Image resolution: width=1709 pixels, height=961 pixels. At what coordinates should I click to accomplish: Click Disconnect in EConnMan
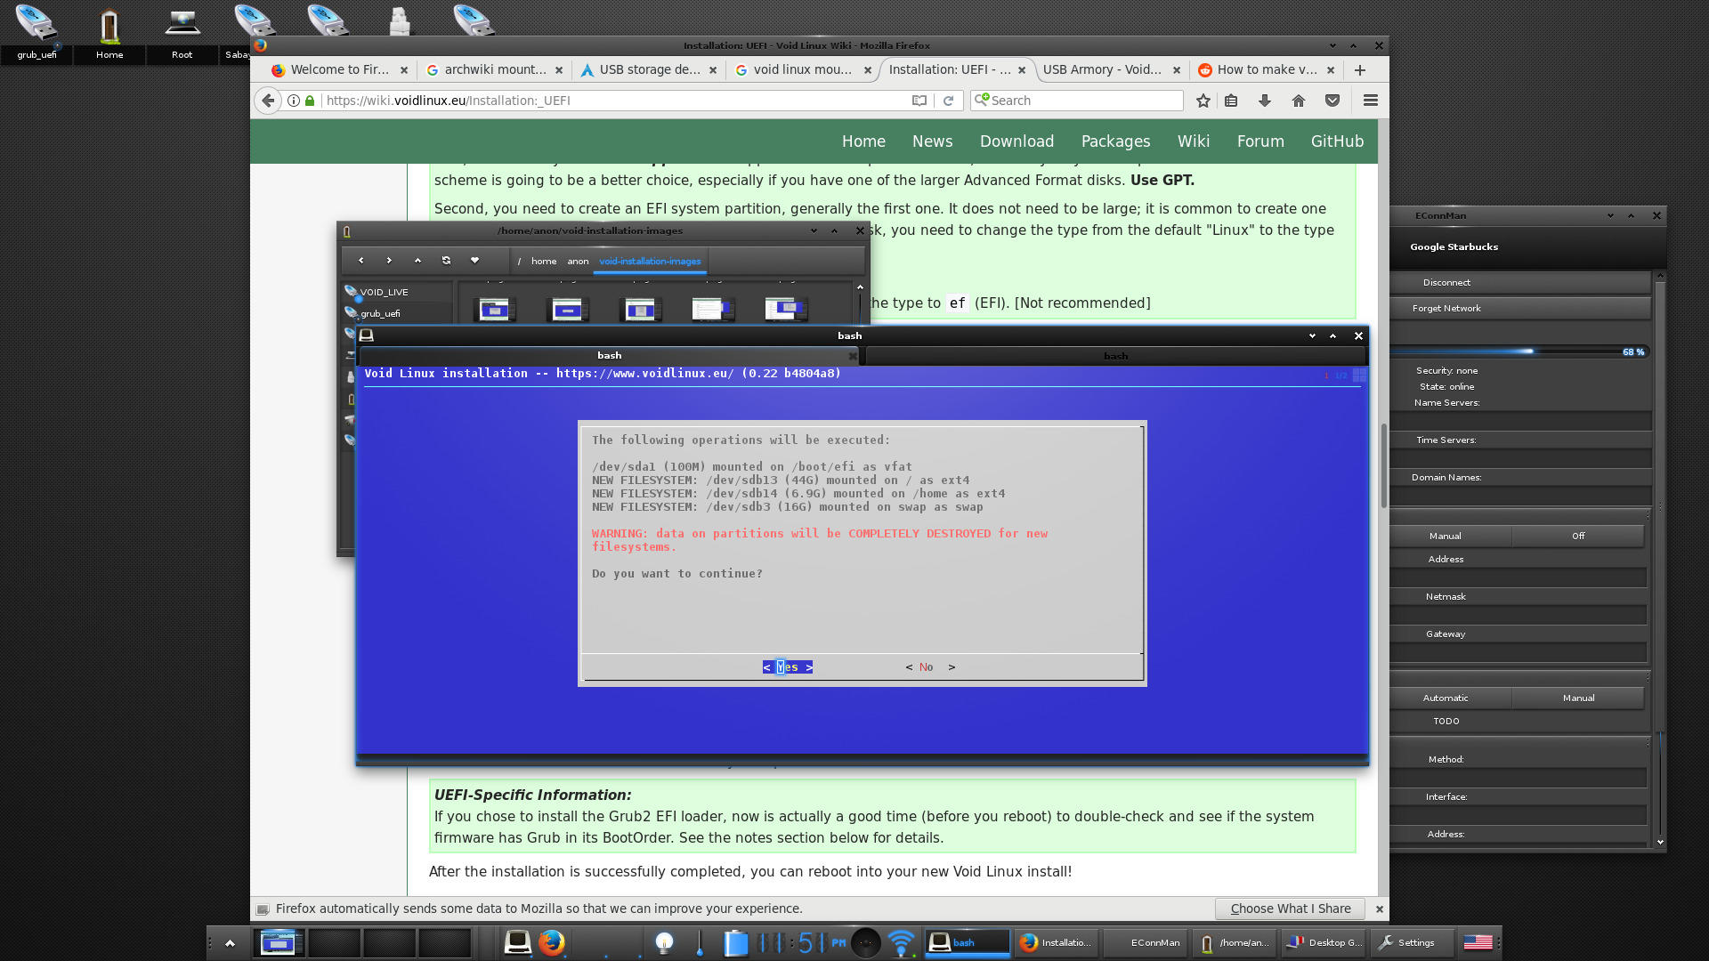(1520, 283)
